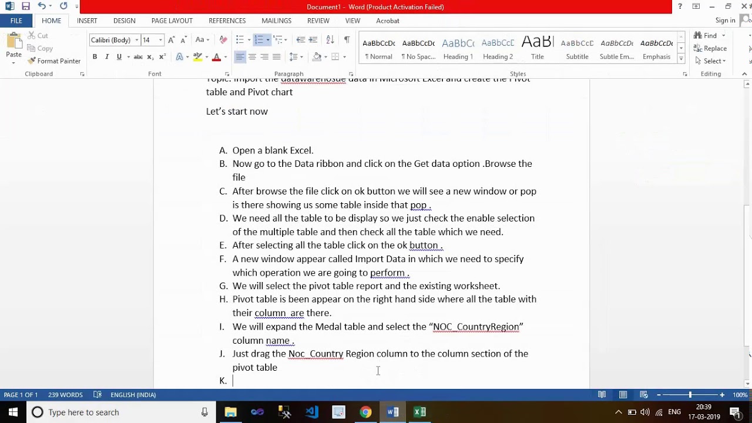Click 239 WORDS count in status bar

65,395
